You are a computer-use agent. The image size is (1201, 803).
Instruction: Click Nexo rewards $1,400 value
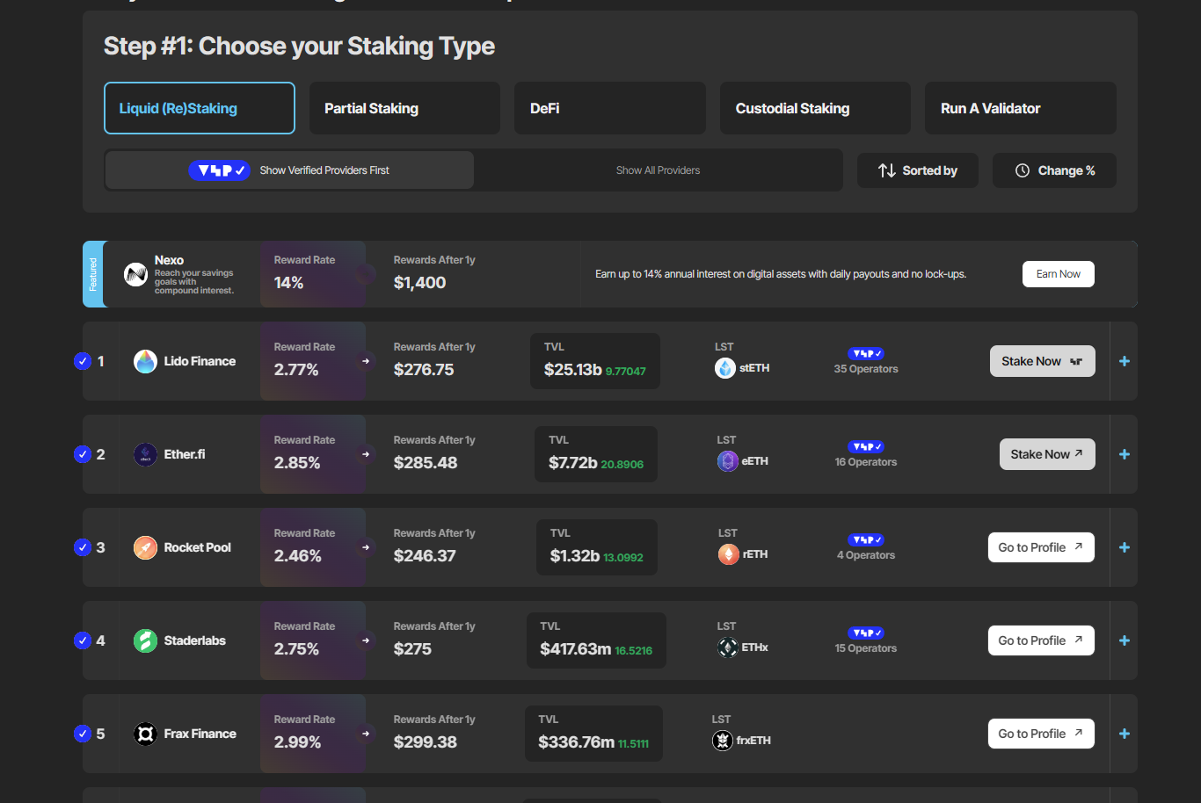419,283
